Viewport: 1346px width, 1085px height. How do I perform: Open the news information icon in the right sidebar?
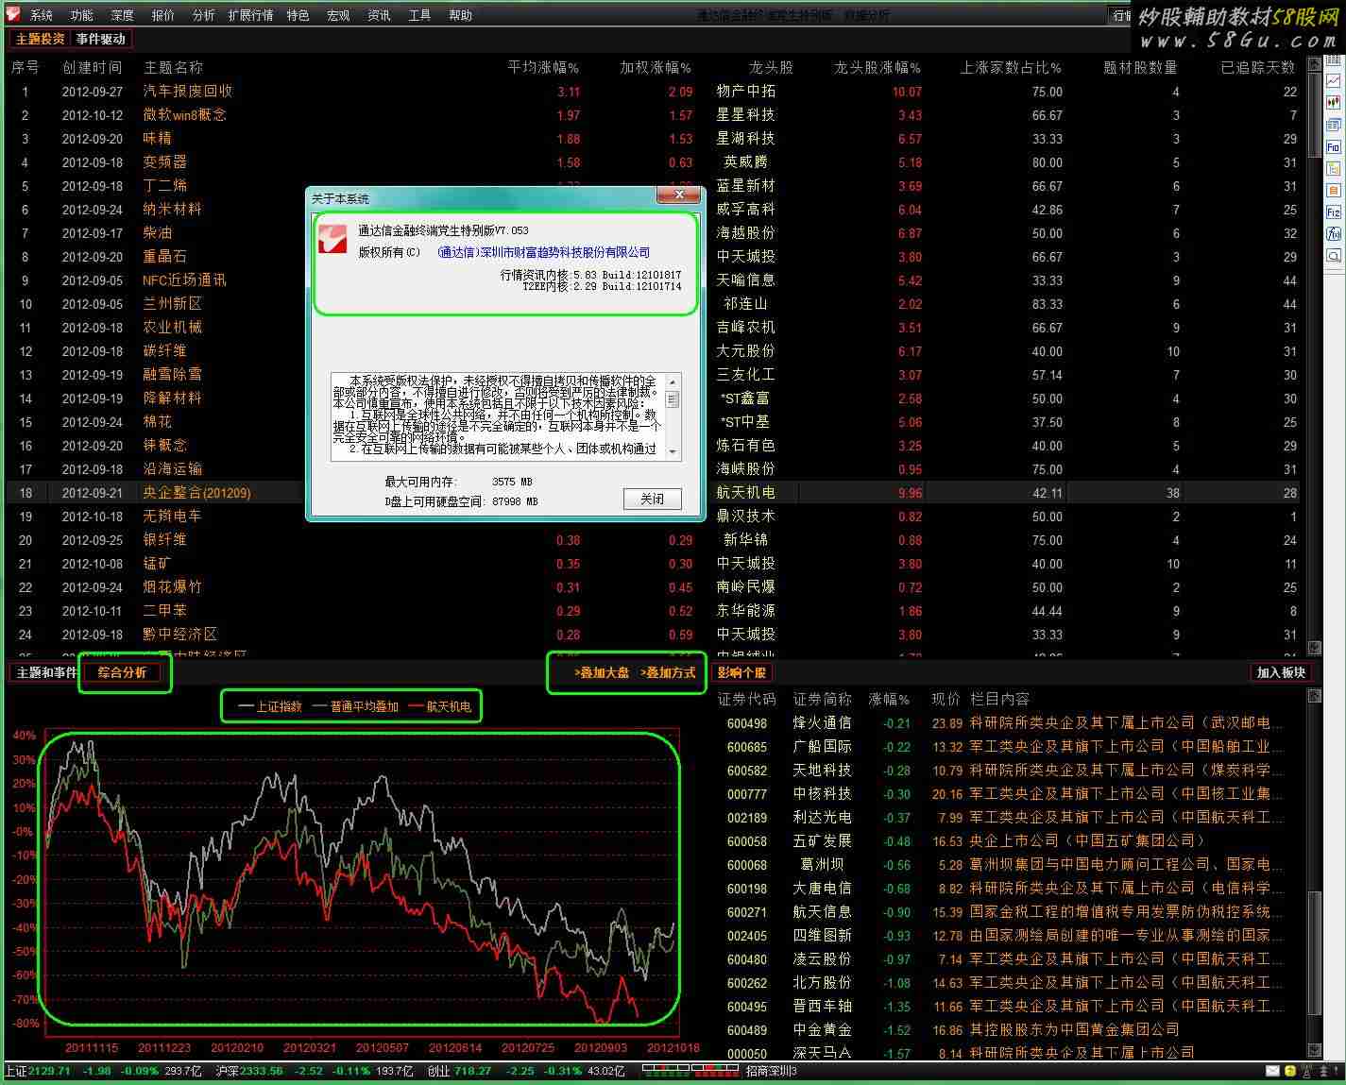[1333, 125]
